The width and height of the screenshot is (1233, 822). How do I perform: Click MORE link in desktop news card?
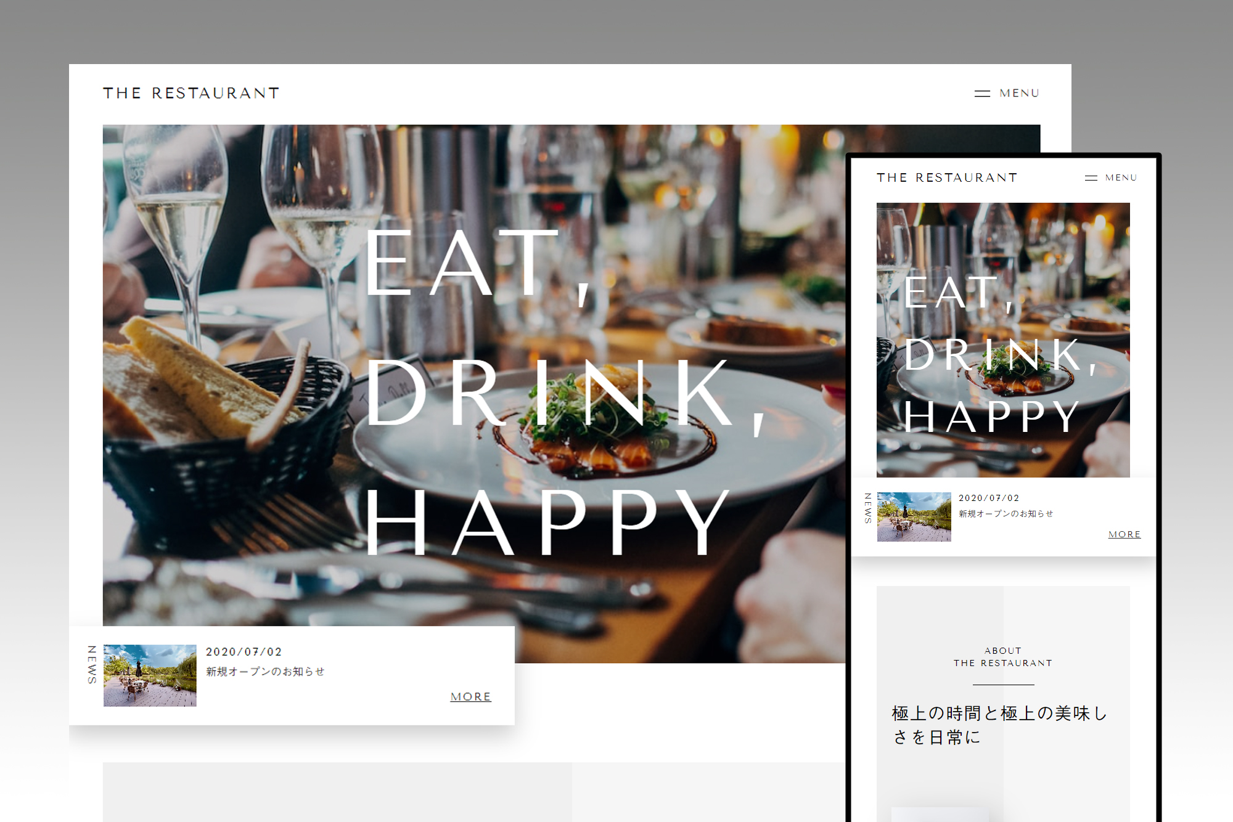[470, 696]
